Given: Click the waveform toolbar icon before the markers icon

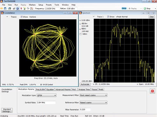Looking at the screenshot, I should click(x=28, y=9).
